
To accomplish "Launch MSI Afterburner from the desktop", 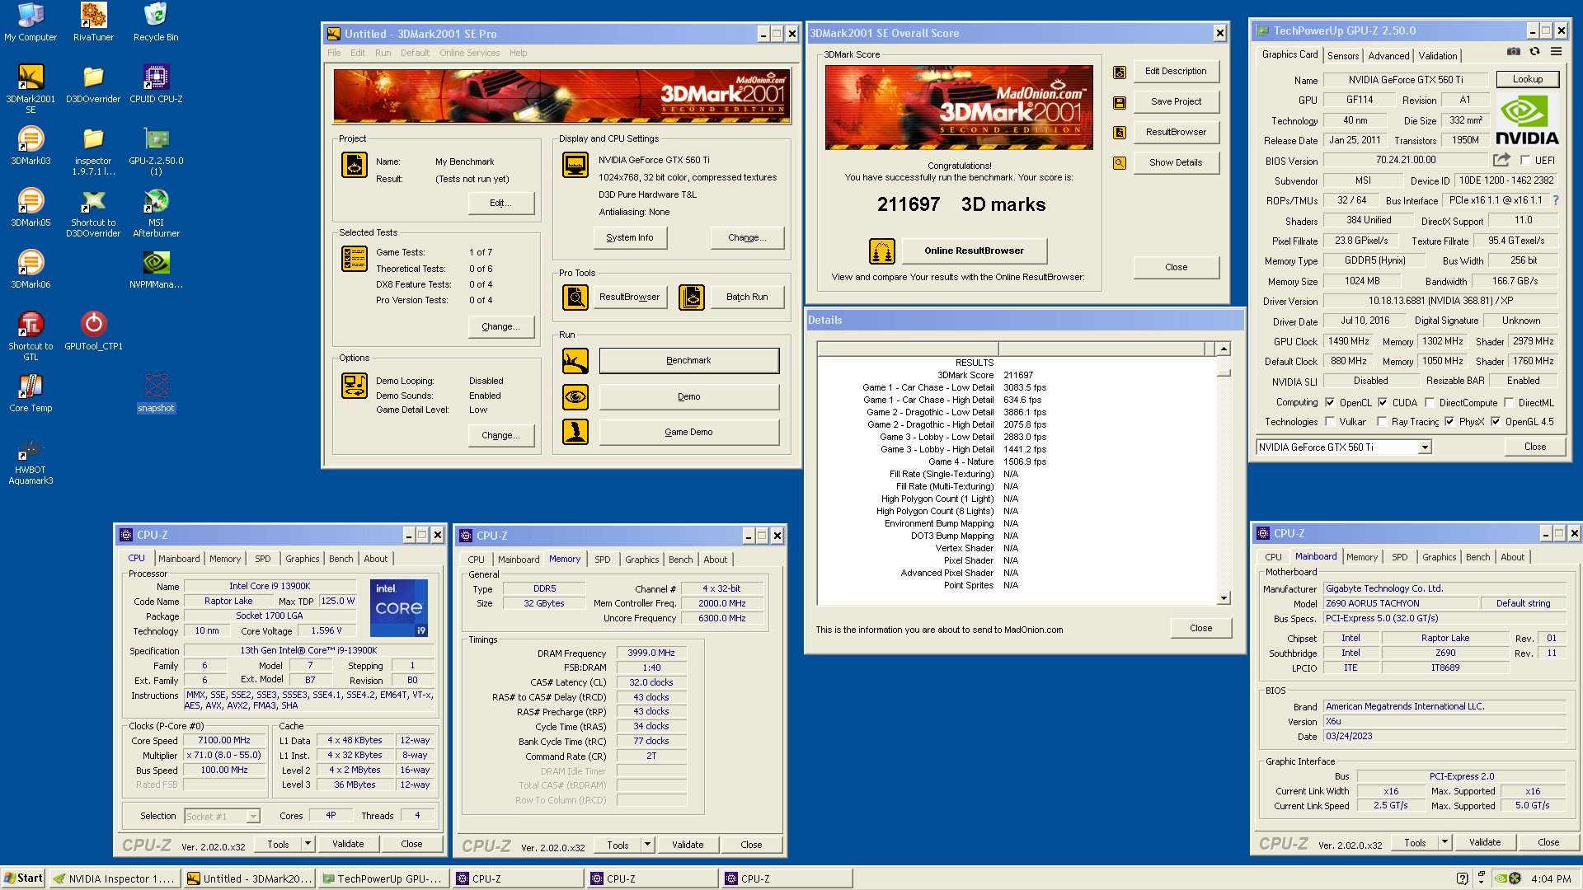I will [156, 213].
